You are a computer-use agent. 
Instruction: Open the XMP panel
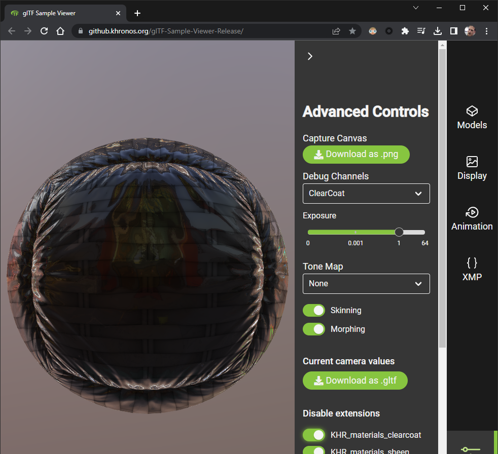click(x=472, y=269)
